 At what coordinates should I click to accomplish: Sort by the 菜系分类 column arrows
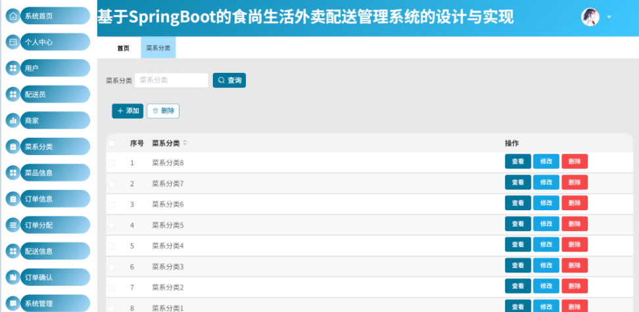(185, 143)
